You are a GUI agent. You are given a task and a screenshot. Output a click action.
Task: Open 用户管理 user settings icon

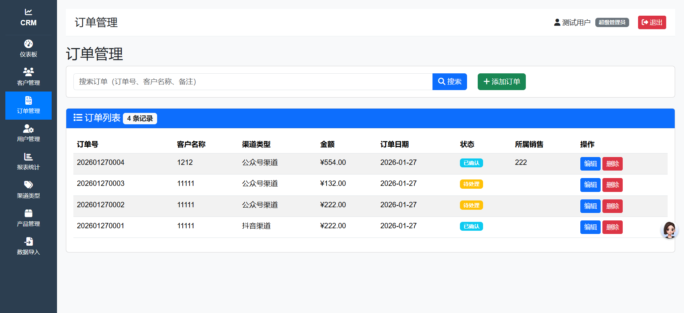click(x=28, y=129)
